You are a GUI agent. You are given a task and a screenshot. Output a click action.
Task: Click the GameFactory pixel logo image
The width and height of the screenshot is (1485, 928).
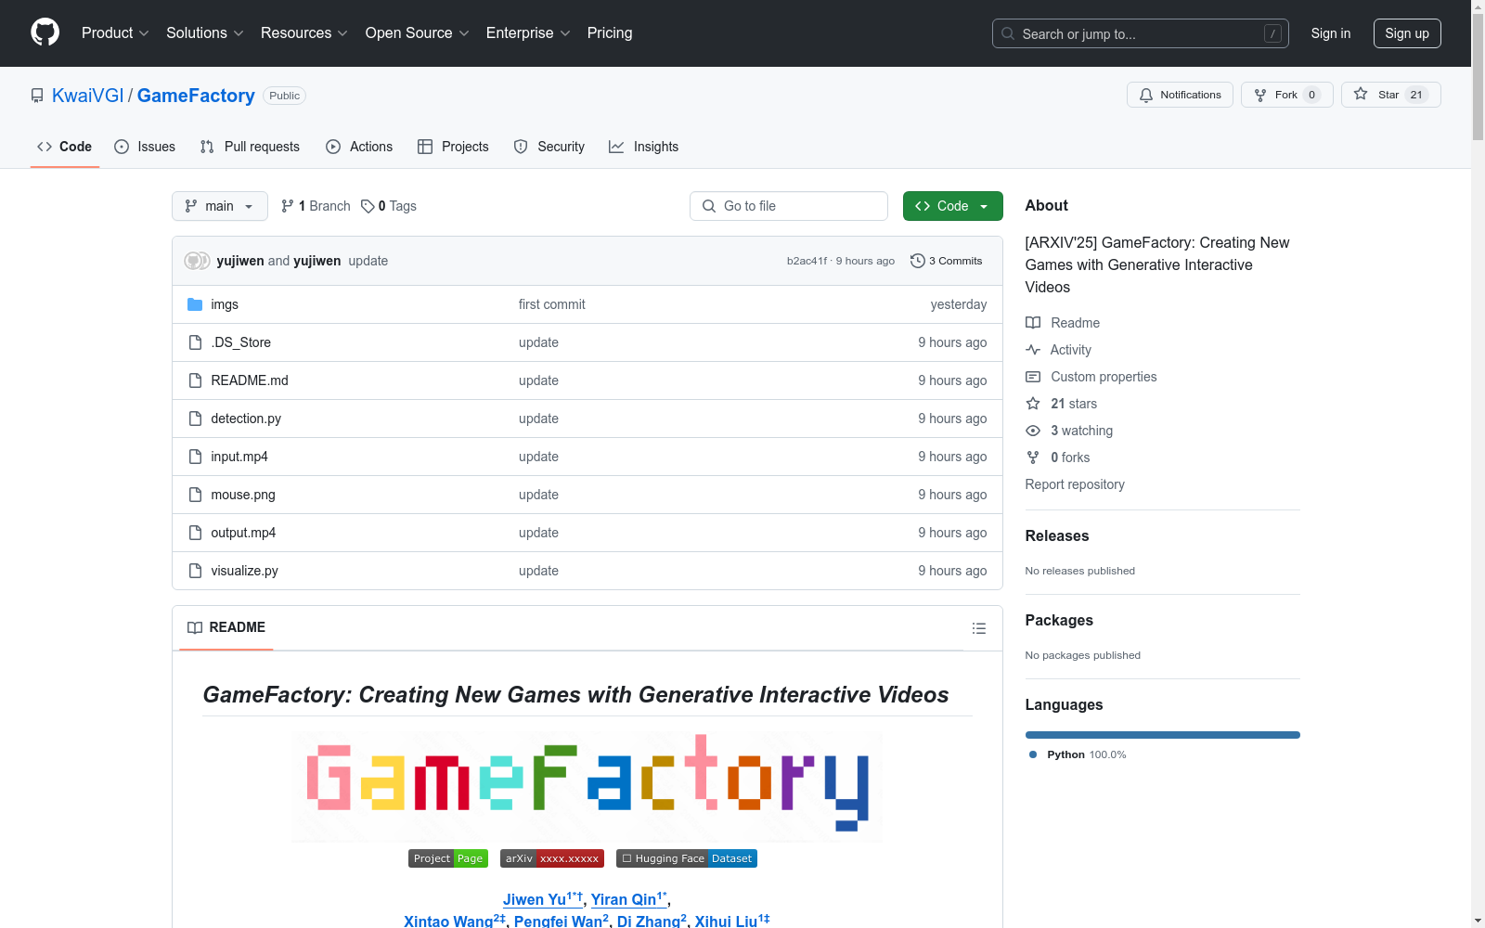coord(588,786)
